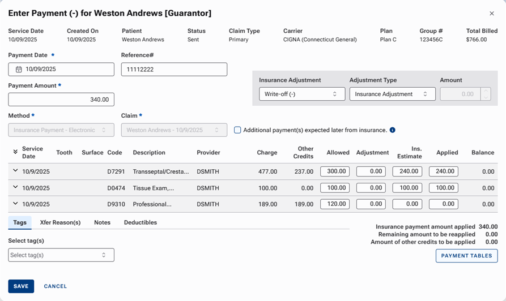Click the Payment Amount field
The image size is (506, 301).
tap(61, 100)
